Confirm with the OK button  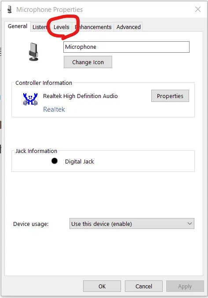pos(102,286)
